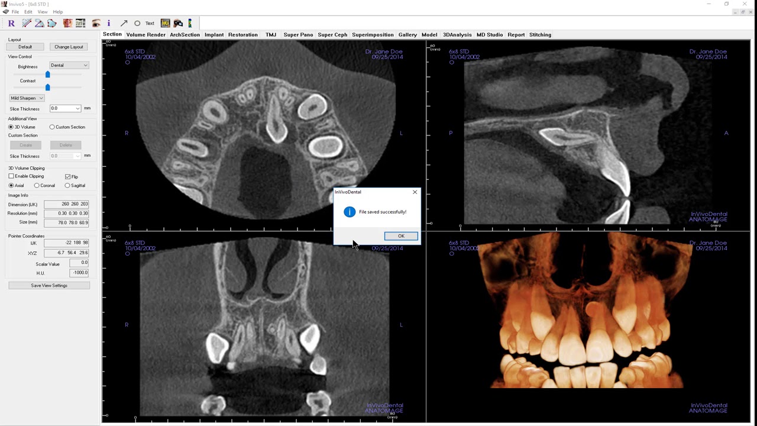
Task: Click the camera capture icon
Action: point(178,23)
